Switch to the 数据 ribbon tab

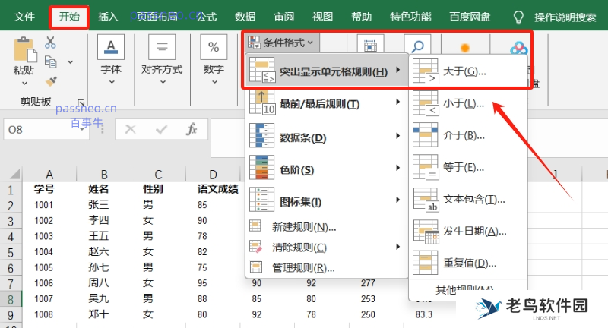[x=245, y=17]
